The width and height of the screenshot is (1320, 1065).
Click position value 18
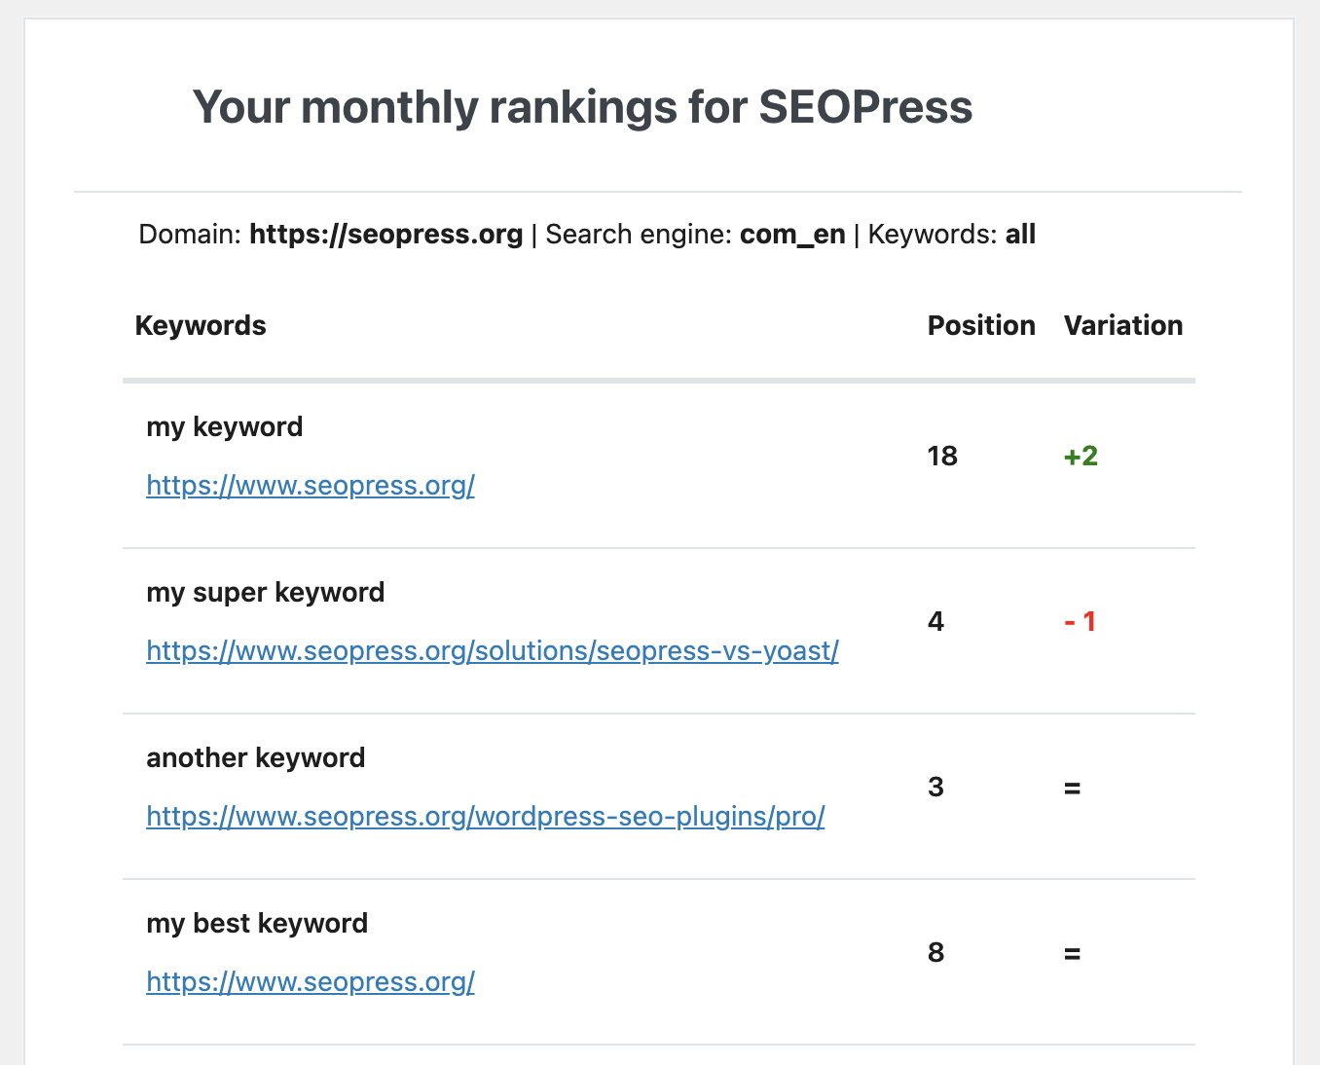pyautogui.click(x=942, y=456)
